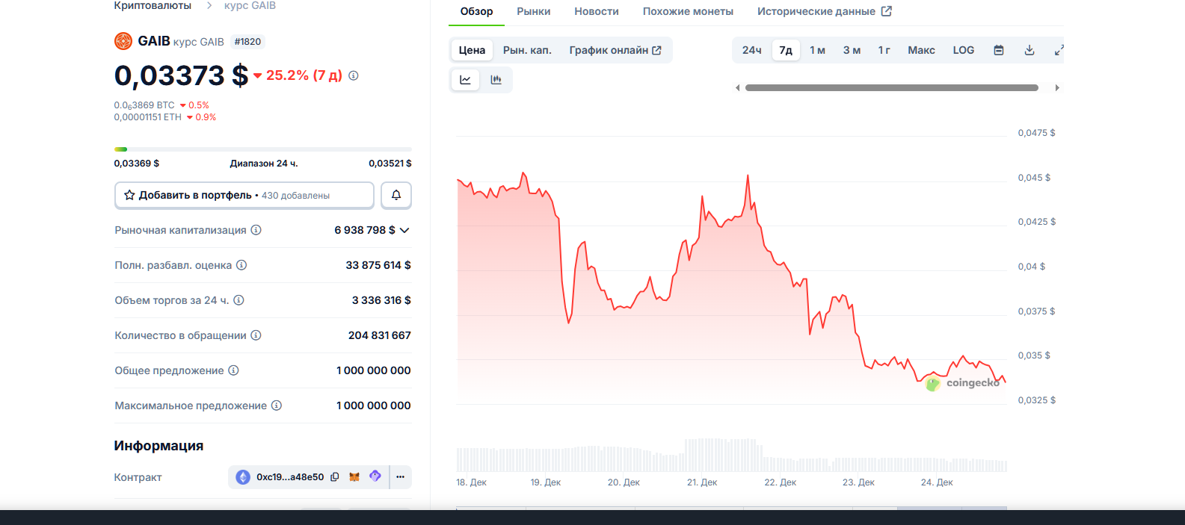1185x525 pixels.
Task: Open the Рынки tab
Action: pyautogui.click(x=533, y=11)
